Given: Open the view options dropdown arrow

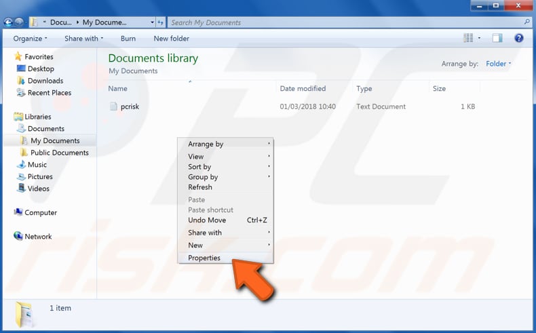Looking at the screenshot, I should [x=479, y=38].
